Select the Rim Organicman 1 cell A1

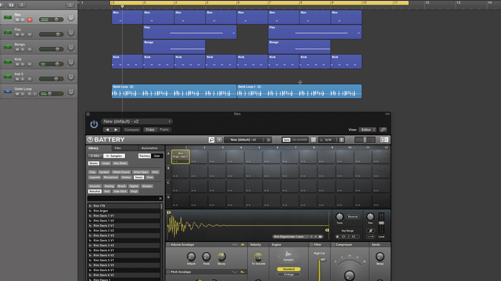[x=180, y=157]
